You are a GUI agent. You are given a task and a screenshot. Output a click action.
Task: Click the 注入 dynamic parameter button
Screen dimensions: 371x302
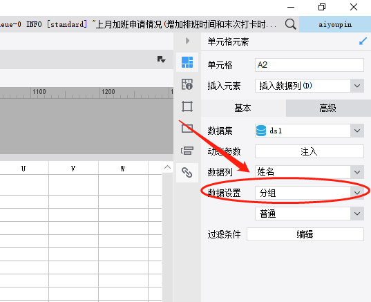pyautogui.click(x=310, y=151)
